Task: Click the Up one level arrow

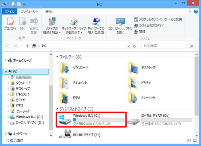Action: click(28, 46)
